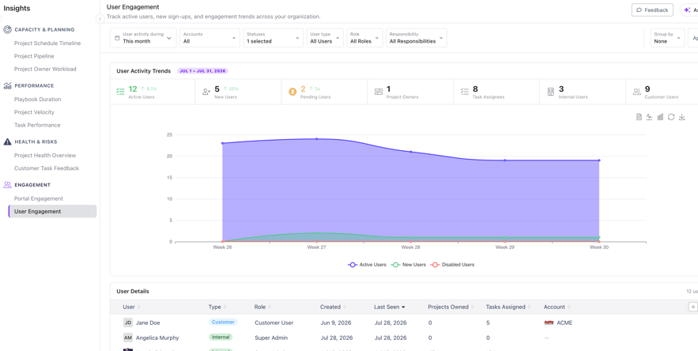Viewport: 698px width, 351px height.
Task: Sort table by Type column
Action: tap(217, 307)
